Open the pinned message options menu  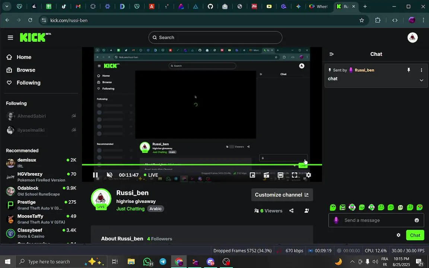click(421, 70)
